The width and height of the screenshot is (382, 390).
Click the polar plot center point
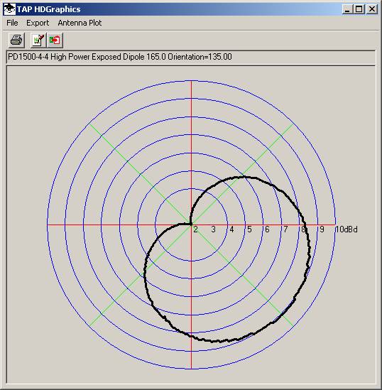(x=191, y=224)
